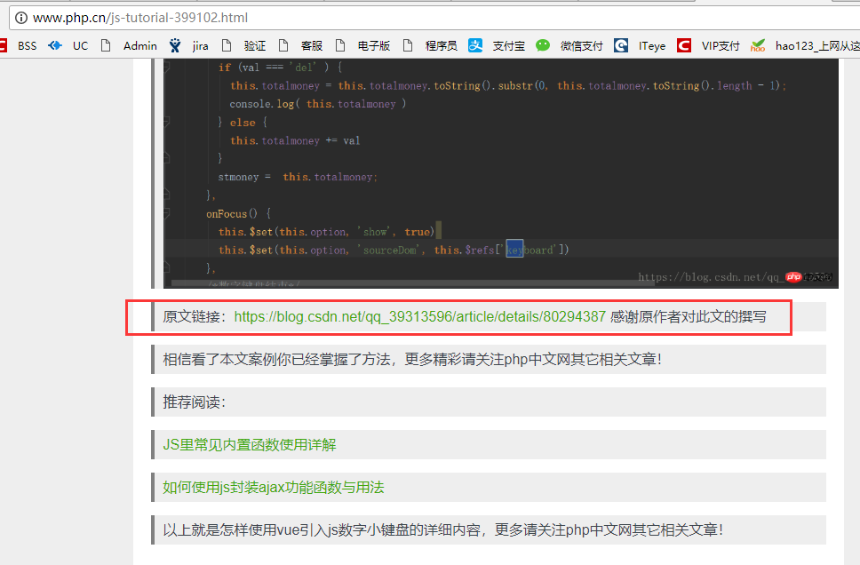Click the red VIP支付 bookmark icon
The image size is (860, 565).
pos(684,45)
